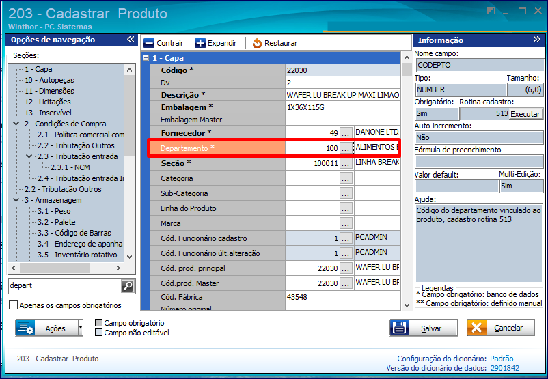This screenshot has height=379, width=548.
Task: Open Cód. Funcionário últ.alteração lookup button
Action: point(346,253)
